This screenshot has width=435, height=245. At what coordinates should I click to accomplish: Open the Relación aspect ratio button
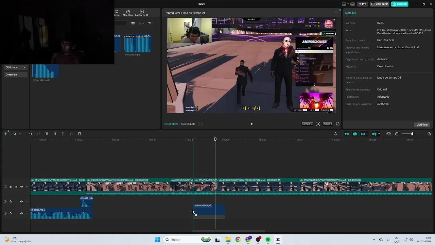pos(328,124)
